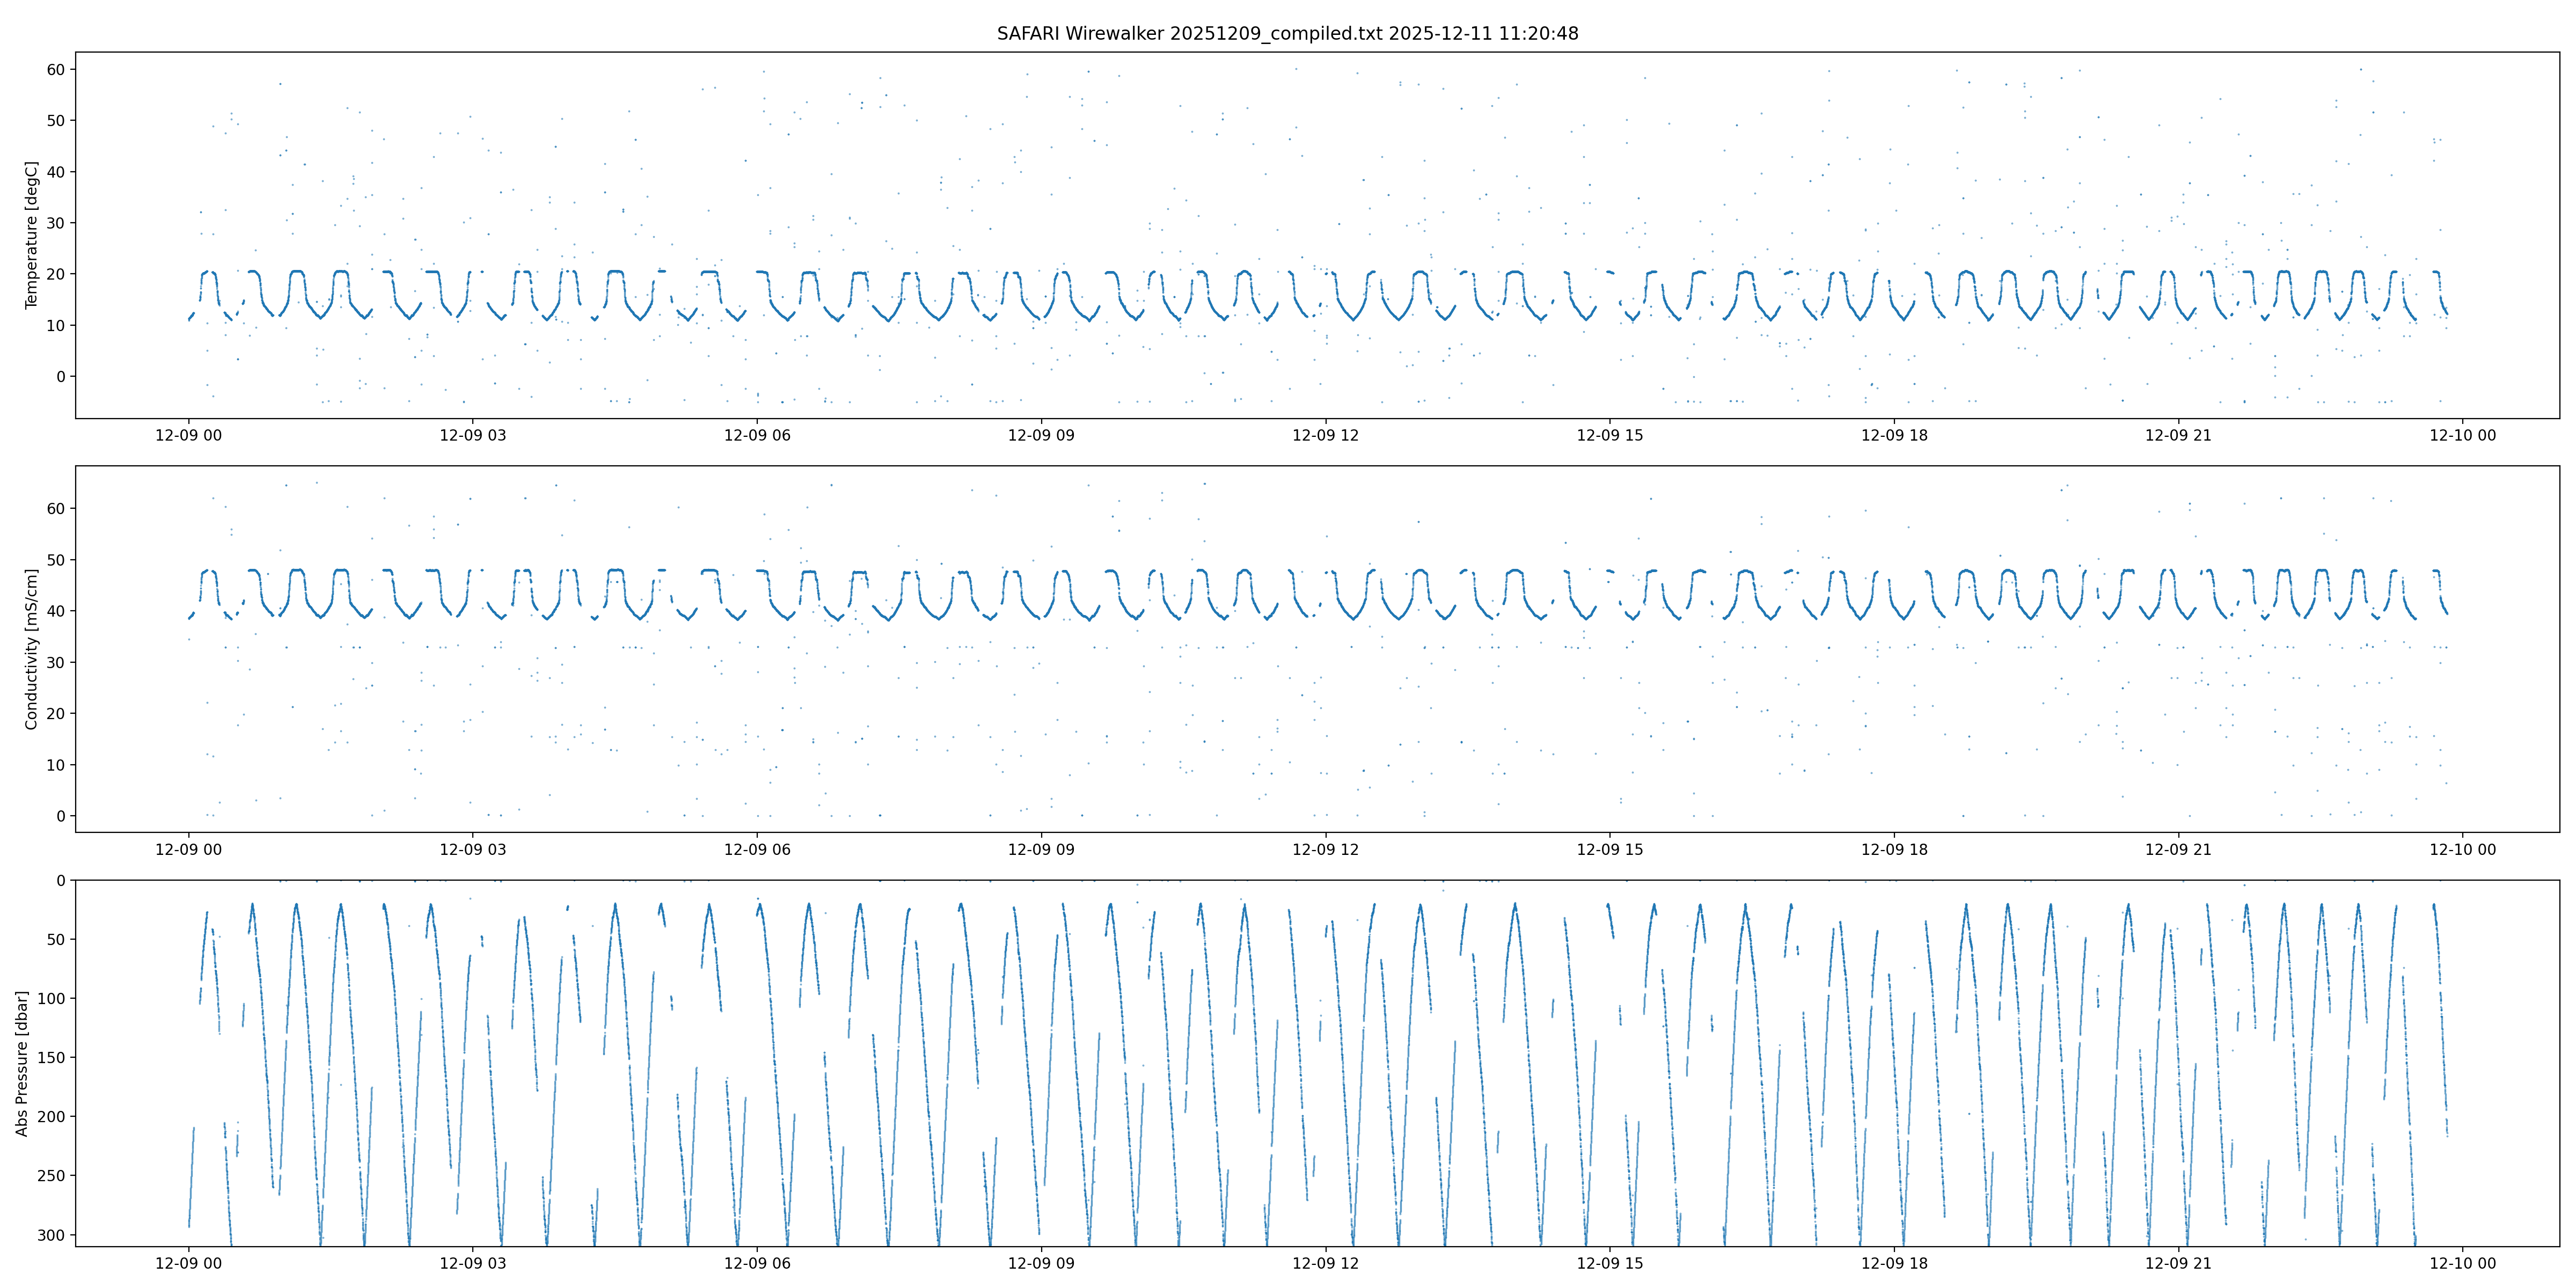This screenshot has width=2576, height=1288.
Task: Click the 12-09 03 tick under conductivity plot
Action: coord(472,849)
